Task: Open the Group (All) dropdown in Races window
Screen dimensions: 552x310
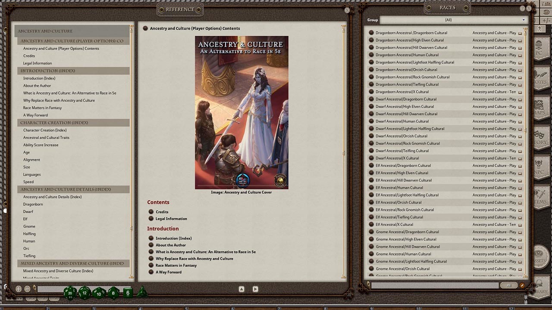Action: (x=448, y=20)
